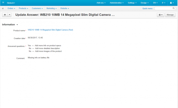Open the user account menu

click(172, 3)
